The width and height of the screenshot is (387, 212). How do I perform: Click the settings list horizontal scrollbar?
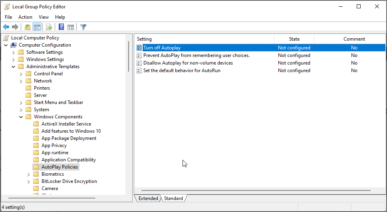pos(256,190)
